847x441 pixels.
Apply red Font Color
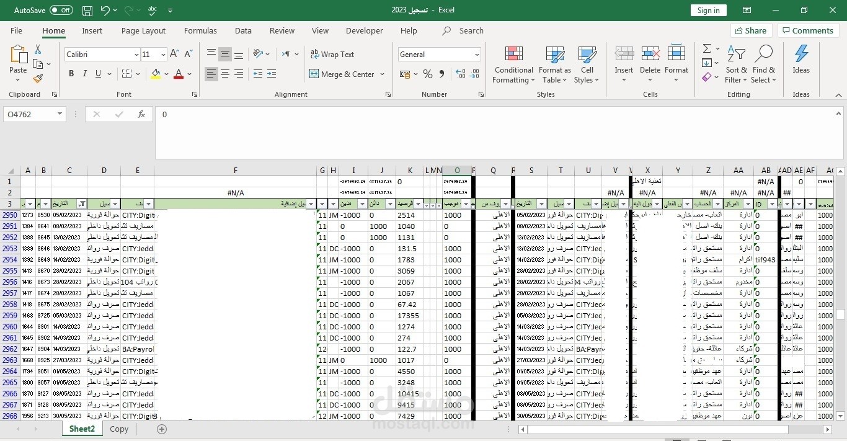pyautogui.click(x=179, y=74)
